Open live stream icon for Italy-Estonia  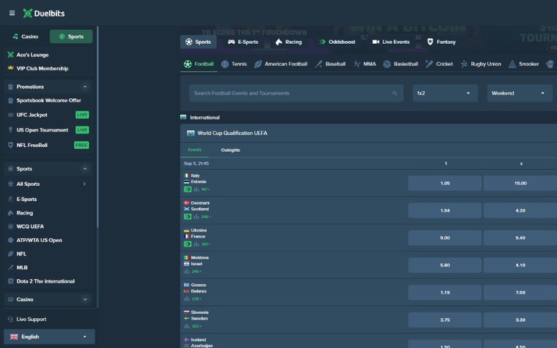point(187,189)
